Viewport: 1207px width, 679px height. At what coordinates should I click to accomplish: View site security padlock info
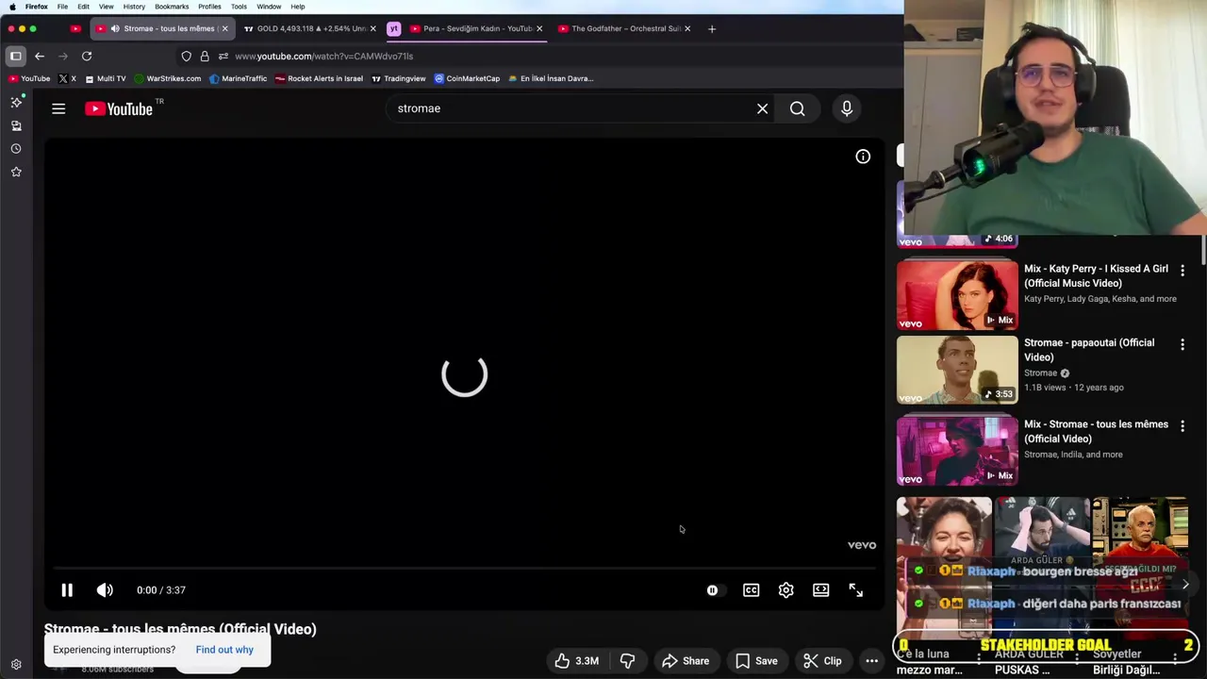point(205,57)
